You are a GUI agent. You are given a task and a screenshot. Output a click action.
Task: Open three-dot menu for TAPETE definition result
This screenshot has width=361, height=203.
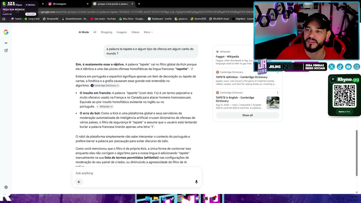click(x=278, y=72)
